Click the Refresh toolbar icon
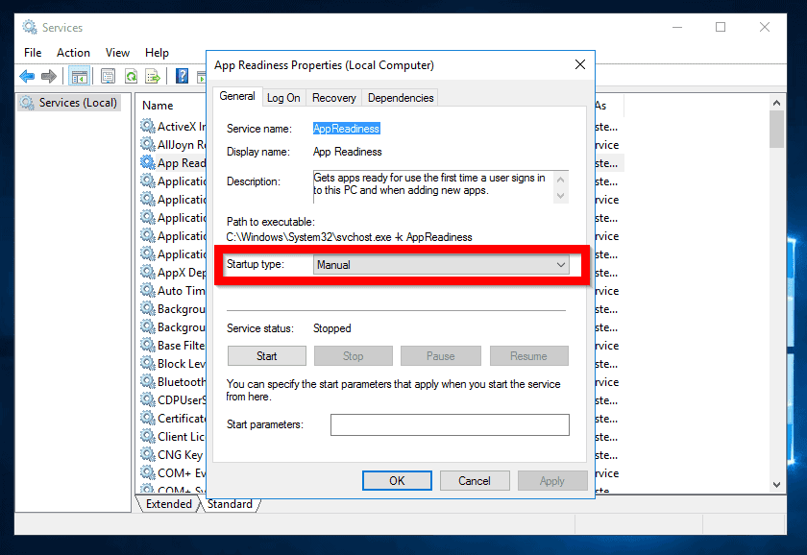This screenshot has height=555, width=807. (x=130, y=77)
